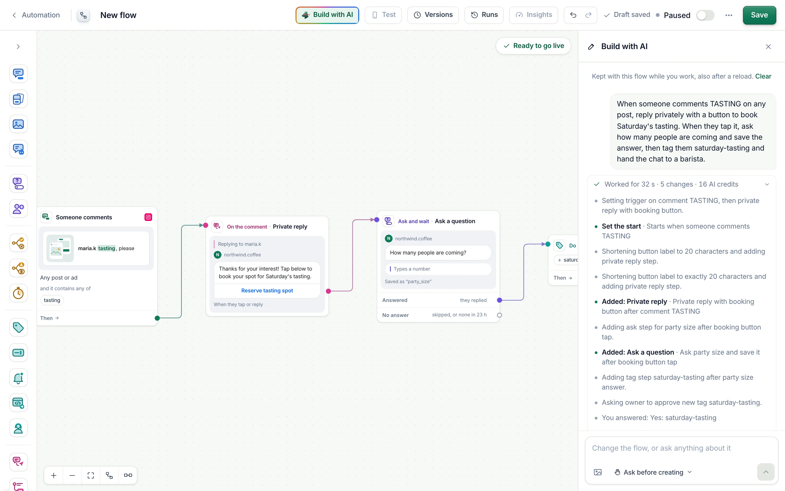Add a condition branch step from sidebar
The width and height of the screenshot is (785, 491).
pos(19,243)
